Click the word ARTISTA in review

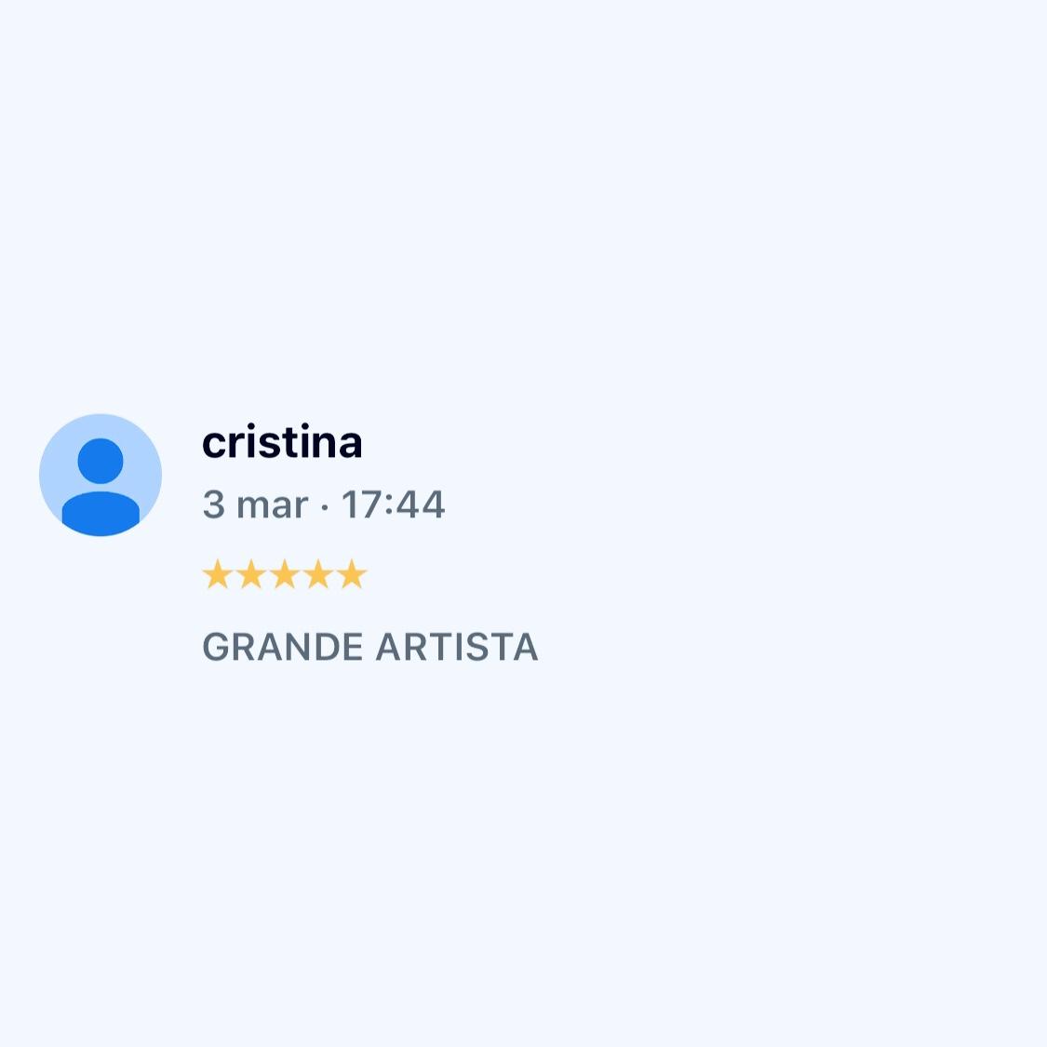pyautogui.click(x=457, y=647)
